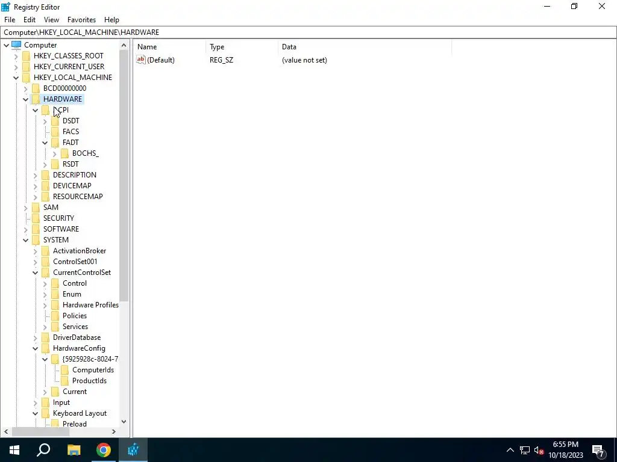Select the Computer icon in the tree

pos(16,45)
